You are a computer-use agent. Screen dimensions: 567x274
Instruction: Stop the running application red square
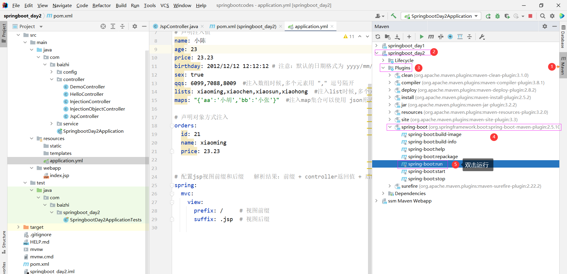tap(530, 16)
